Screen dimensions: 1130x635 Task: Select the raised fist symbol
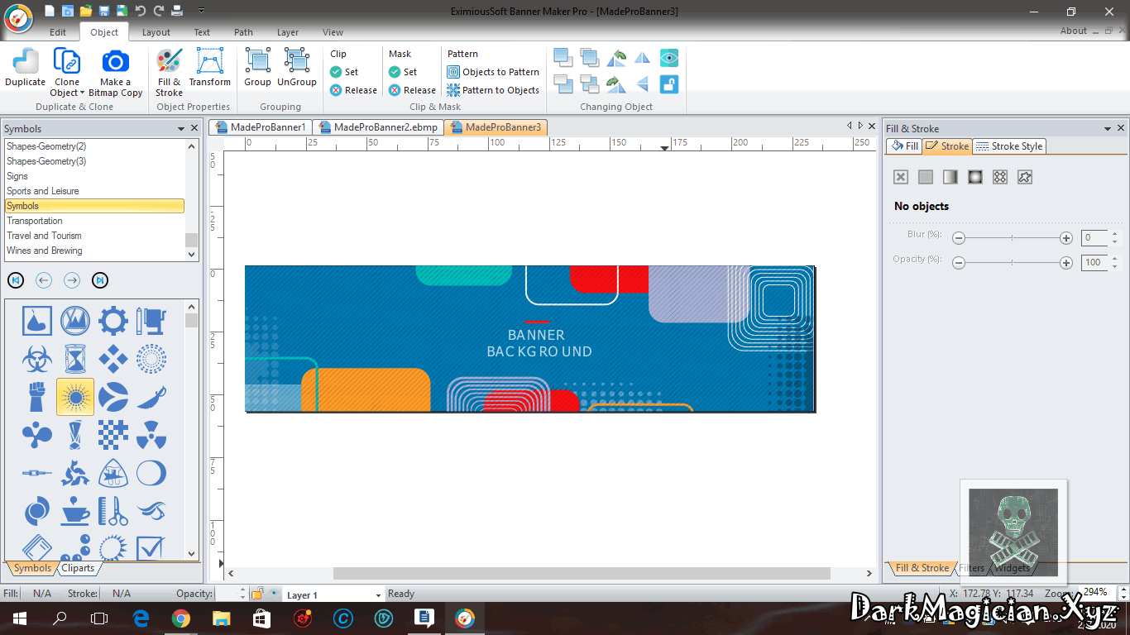pyautogui.click(x=37, y=398)
